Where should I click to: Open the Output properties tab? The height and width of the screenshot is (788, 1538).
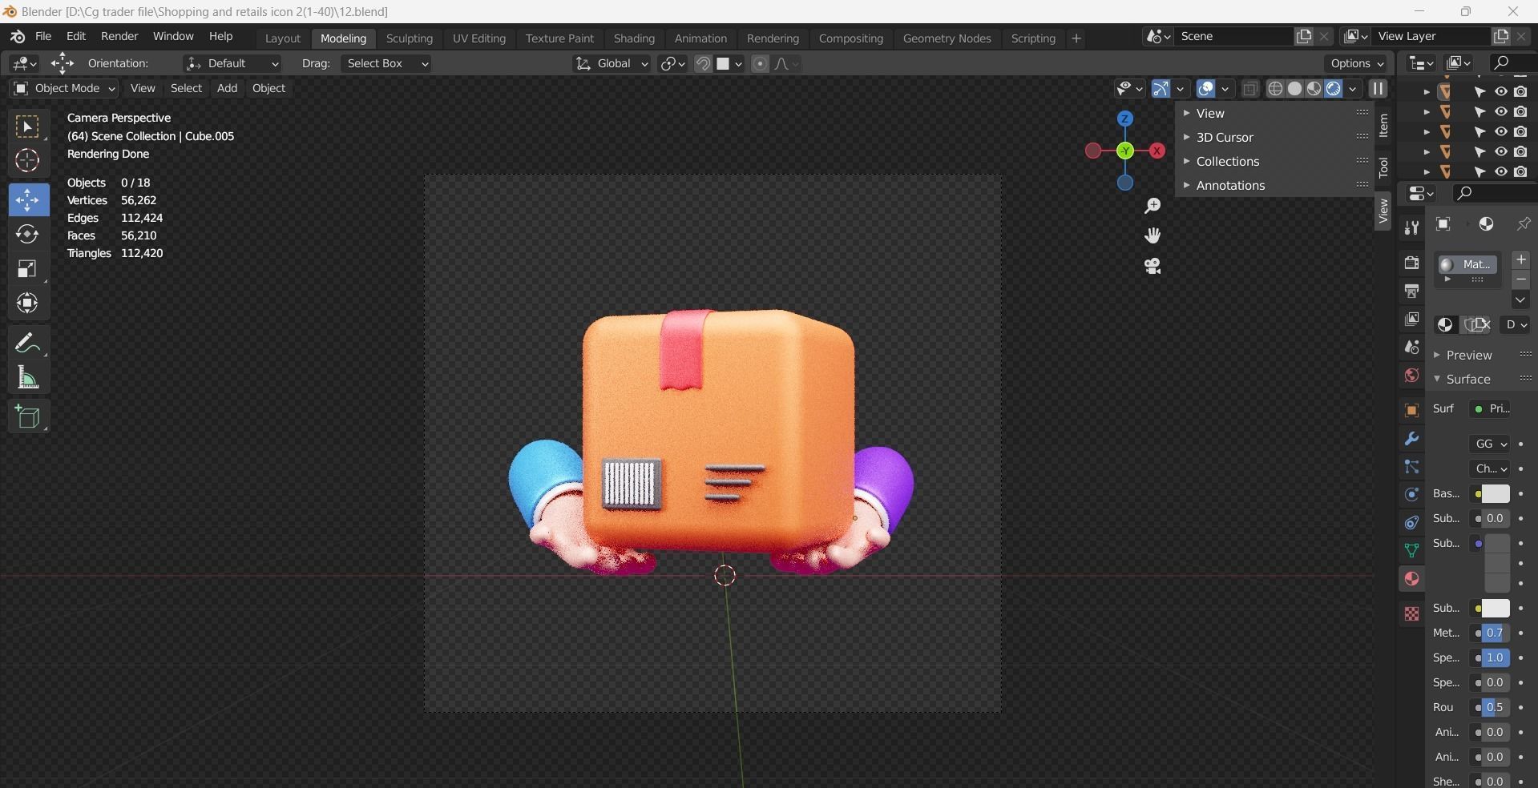[1411, 291]
